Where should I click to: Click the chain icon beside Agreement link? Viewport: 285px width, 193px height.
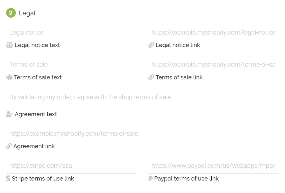pos(9,146)
